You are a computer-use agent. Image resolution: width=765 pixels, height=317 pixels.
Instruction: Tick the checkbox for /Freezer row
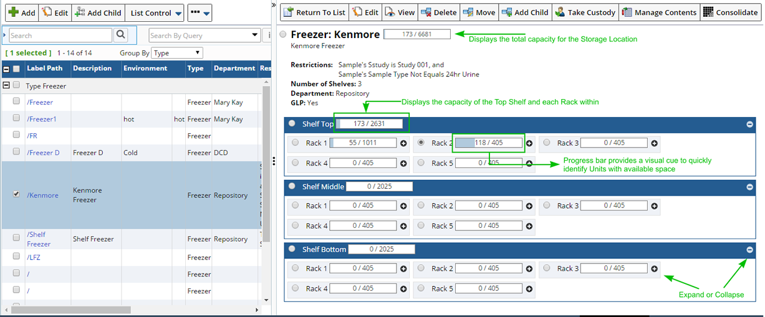16,102
